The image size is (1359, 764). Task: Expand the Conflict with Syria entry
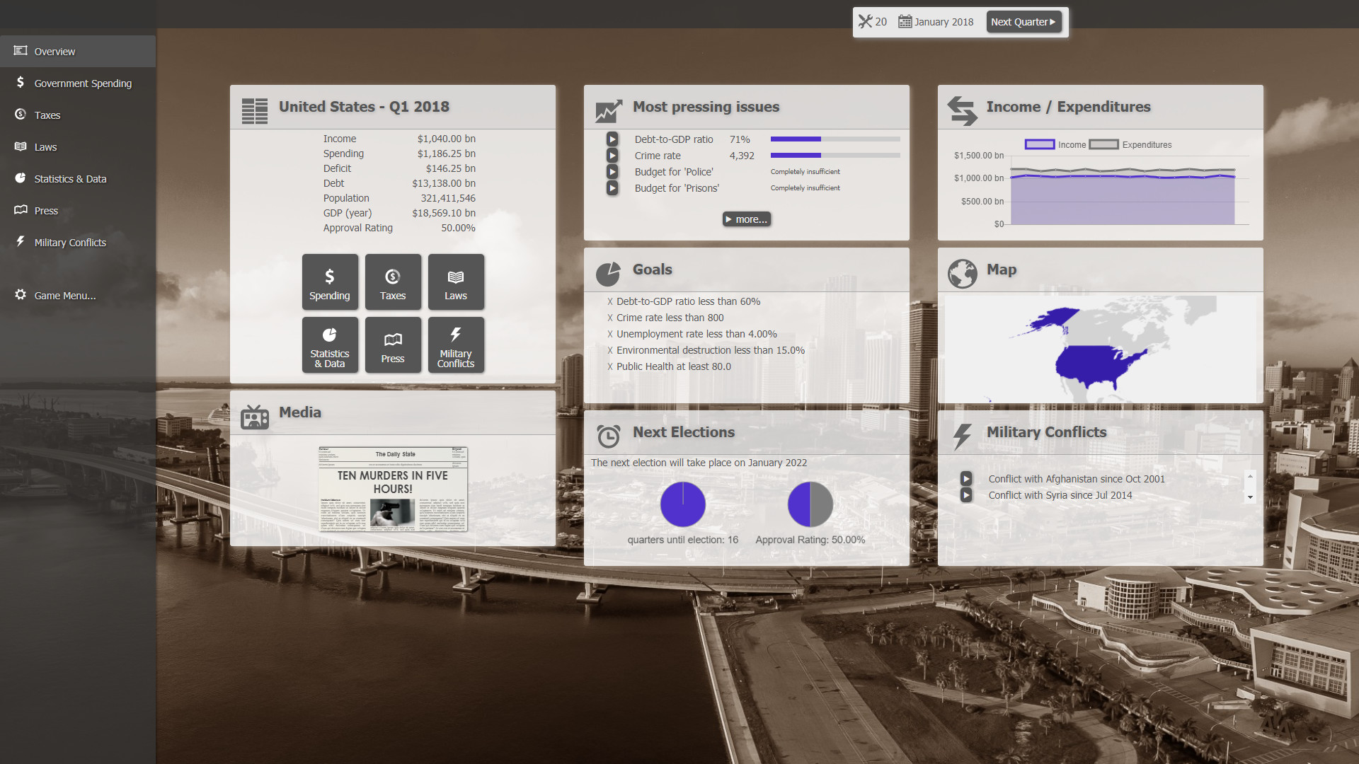point(967,495)
